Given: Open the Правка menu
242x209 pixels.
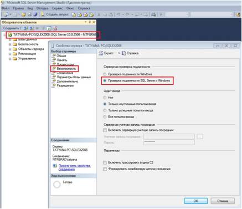Looking at the screenshot, I should point(18,8).
